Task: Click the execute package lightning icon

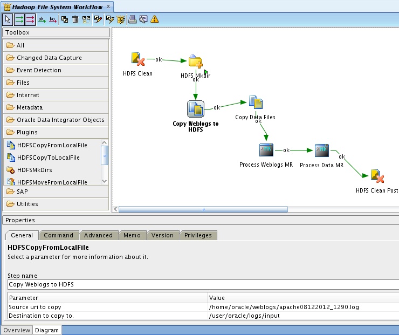Action: (x=121, y=19)
